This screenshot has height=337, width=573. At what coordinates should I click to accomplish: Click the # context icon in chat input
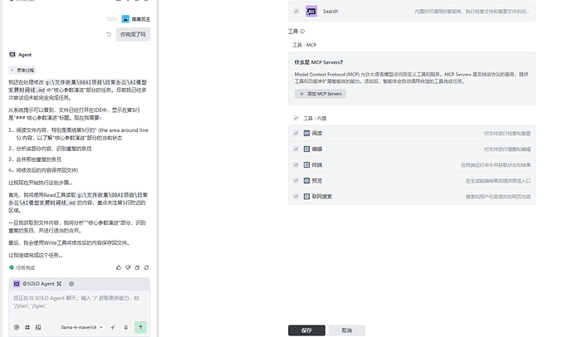pos(27,327)
